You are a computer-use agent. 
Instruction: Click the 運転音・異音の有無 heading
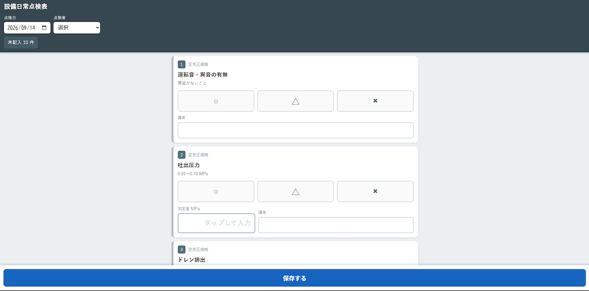[x=202, y=75]
